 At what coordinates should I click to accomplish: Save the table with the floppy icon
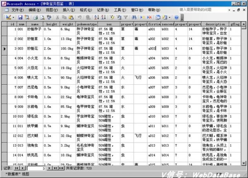pyautogui.click(x=20, y=17)
